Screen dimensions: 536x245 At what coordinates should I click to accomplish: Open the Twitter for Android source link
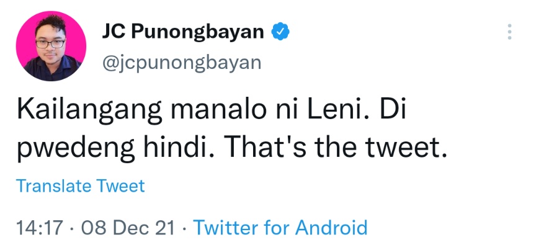(x=280, y=227)
